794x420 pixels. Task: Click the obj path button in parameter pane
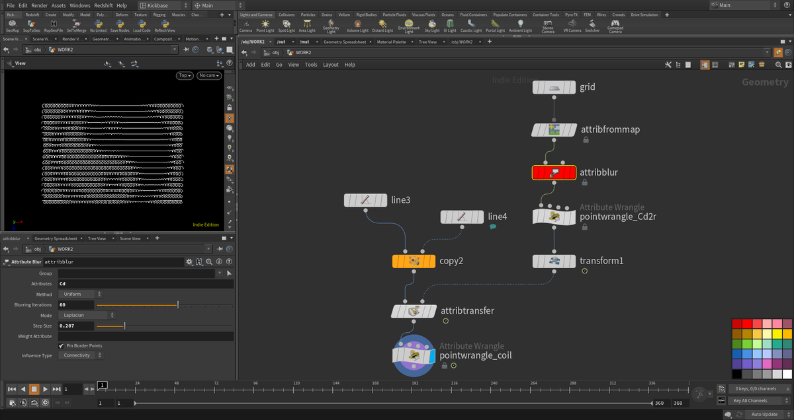click(x=33, y=249)
